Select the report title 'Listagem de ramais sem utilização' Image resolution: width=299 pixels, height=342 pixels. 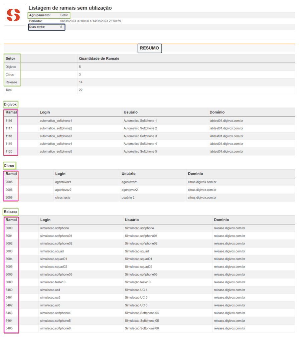(70, 8)
